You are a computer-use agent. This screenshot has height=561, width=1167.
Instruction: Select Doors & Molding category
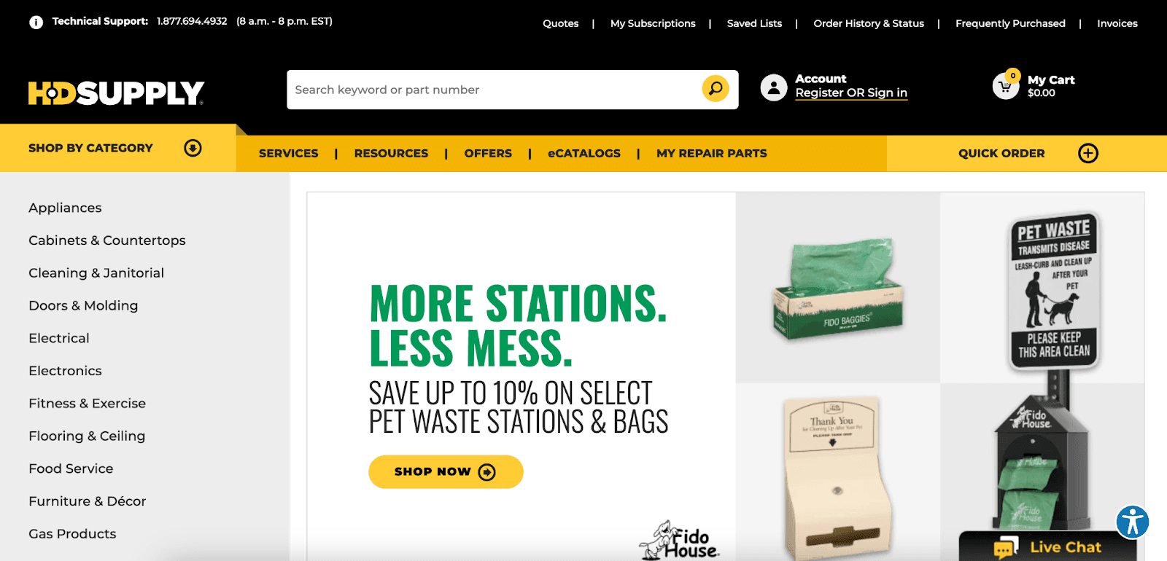(x=83, y=305)
